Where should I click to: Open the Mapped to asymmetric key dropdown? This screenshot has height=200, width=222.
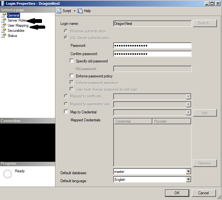coord(188,104)
